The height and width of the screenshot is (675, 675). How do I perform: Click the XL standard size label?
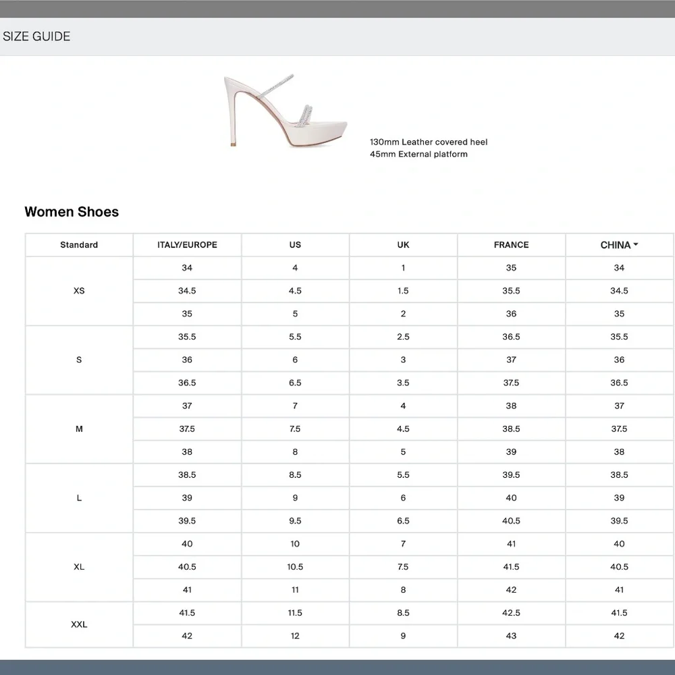(x=79, y=567)
